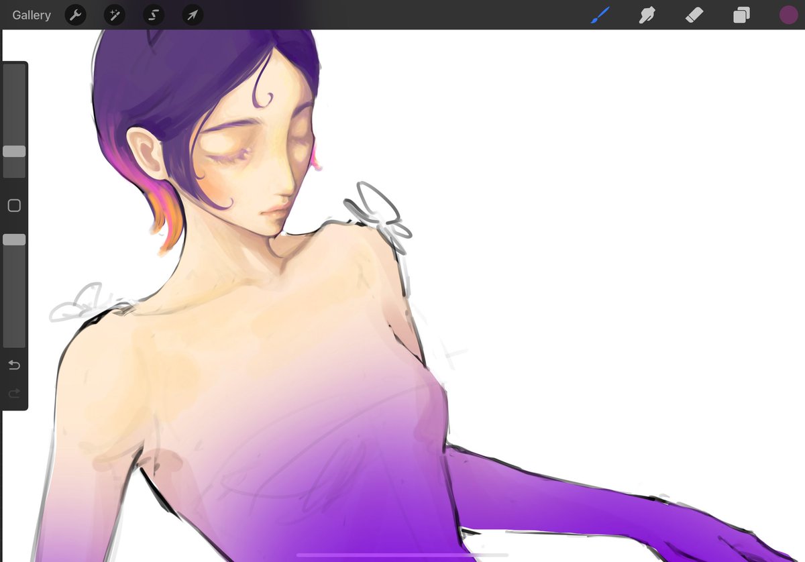Tap the square Modify button on sidebar
This screenshot has width=805, height=562.
[14, 205]
